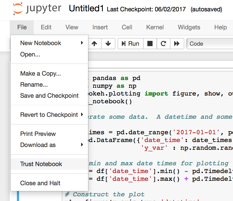
Task: Move cell up with the up arrow
Action: click(x=94, y=43)
